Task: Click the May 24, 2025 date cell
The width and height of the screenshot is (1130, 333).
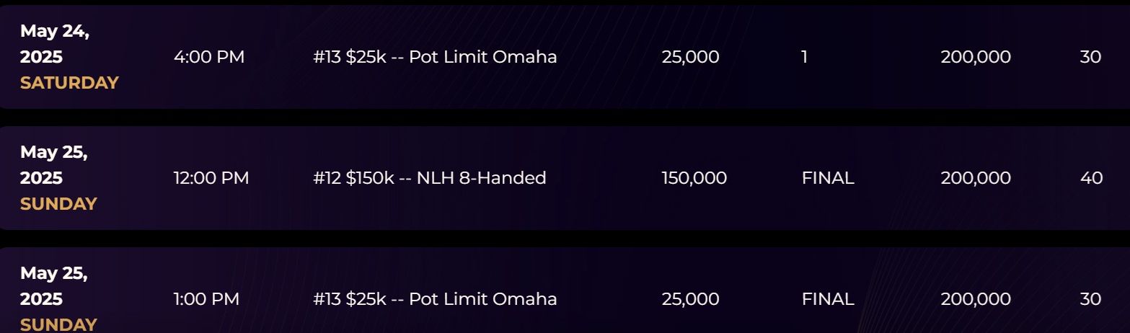Action: [x=55, y=44]
